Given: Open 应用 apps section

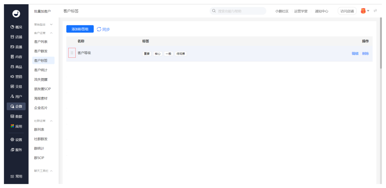Looking at the screenshot, I should tap(16, 127).
